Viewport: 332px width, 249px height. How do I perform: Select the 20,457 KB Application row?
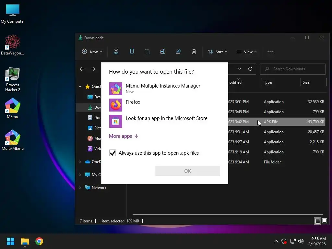(x=277, y=132)
